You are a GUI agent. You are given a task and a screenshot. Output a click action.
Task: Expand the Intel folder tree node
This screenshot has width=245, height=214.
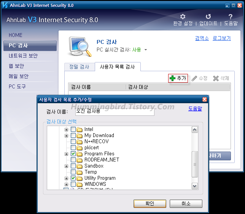(67, 129)
